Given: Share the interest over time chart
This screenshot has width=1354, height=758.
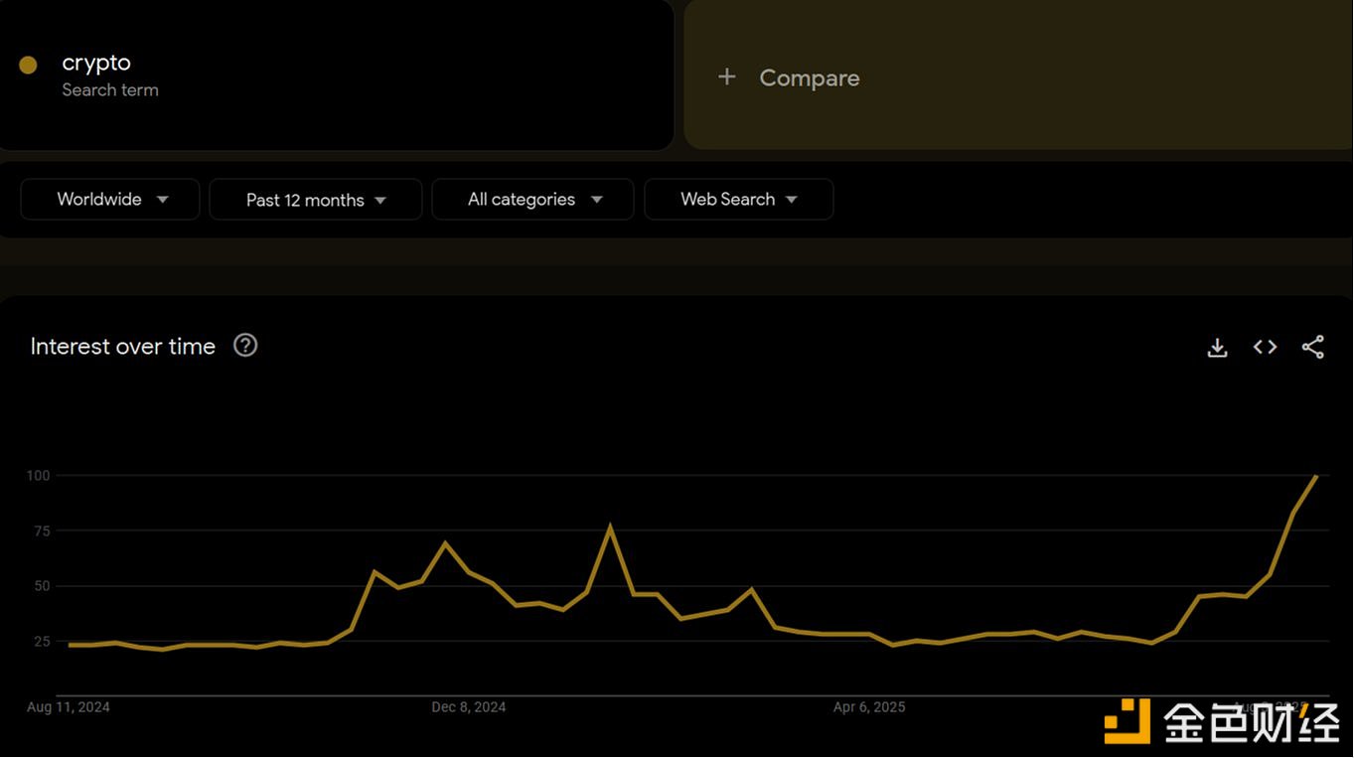Looking at the screenshot, I should pyautogui.click(x=1312, y=347).
